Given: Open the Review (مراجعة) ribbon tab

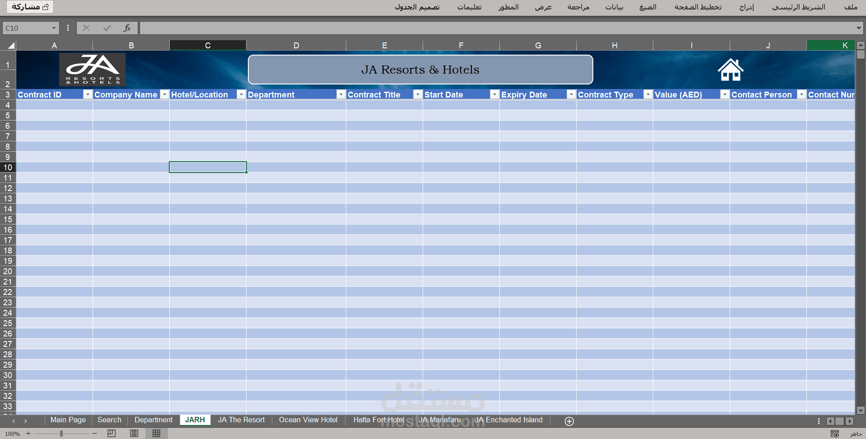Looking at the screenshot, I should (x=578, y=7).
